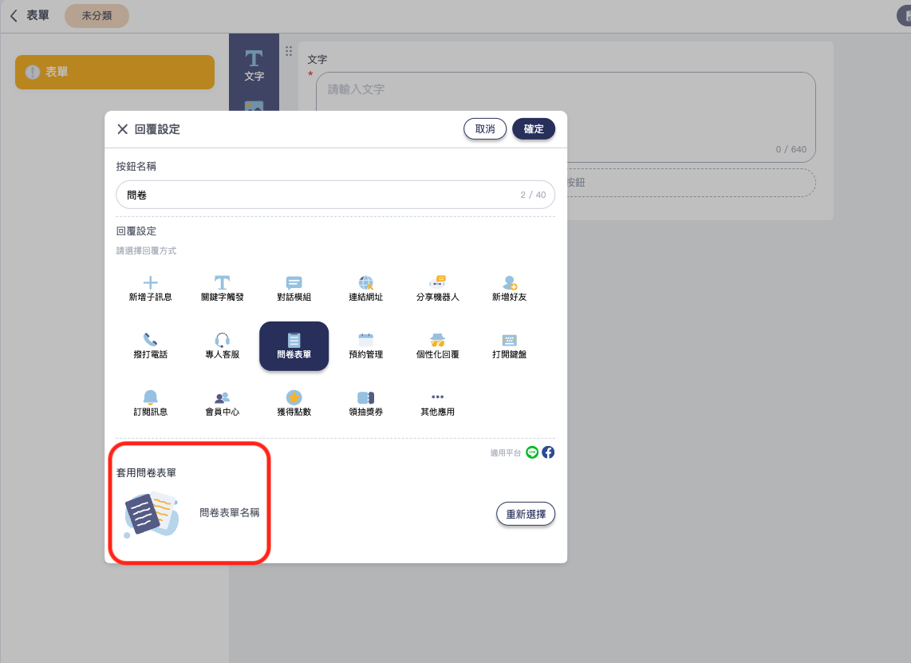Select the 預約管理 calendar icon
Screen dimensions: 911x663
click(365, 341)
